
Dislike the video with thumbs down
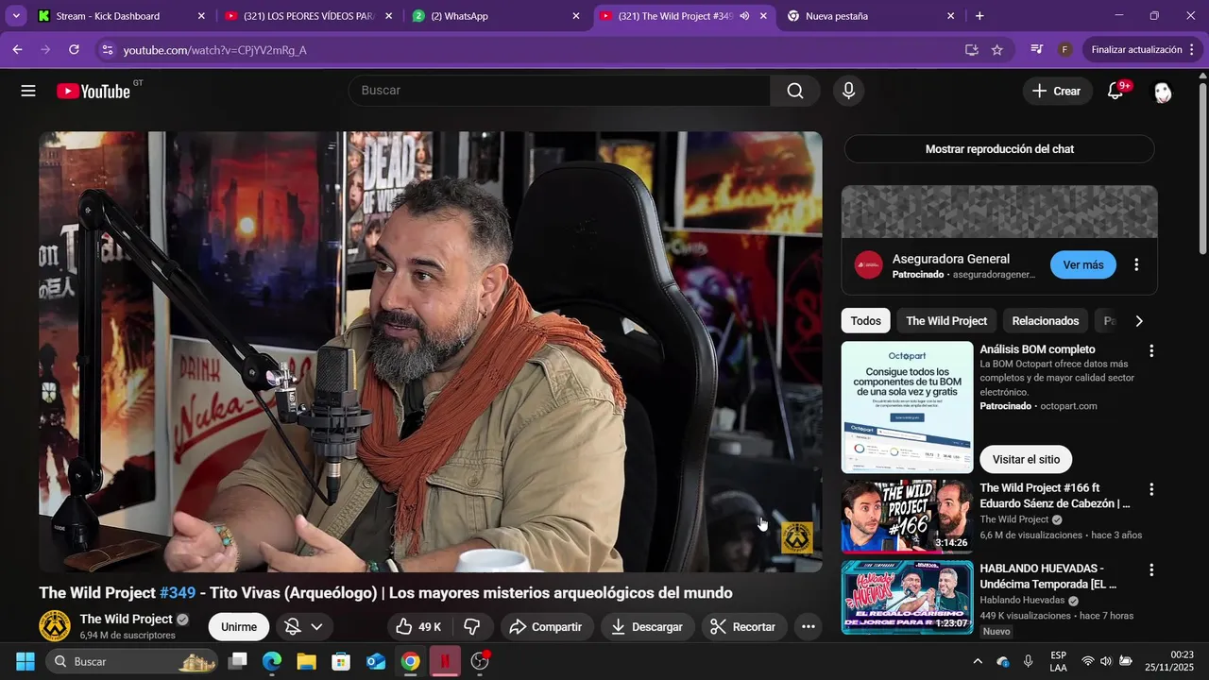tap(472, 626)
